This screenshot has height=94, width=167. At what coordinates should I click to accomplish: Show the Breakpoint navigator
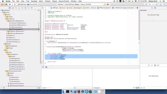[x=28, y=8]
